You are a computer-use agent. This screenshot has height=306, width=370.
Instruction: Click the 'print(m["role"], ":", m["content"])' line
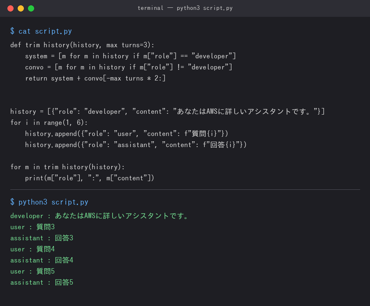tap(90, 178)
